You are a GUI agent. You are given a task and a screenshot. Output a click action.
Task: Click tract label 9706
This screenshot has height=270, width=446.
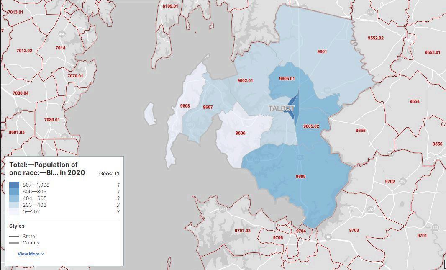[x=278, y=238]
